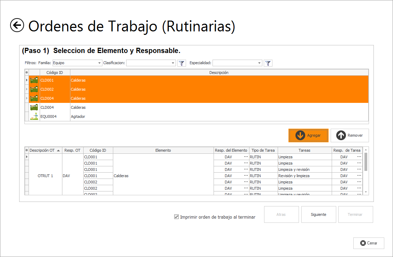Viewport: 393px width, 257px height.
Task: Click the down-arrow Agregar button
Action: coord(308,135)
